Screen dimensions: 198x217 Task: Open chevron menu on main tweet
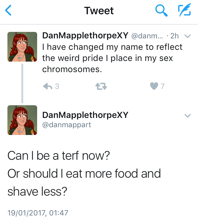point(187,116)
